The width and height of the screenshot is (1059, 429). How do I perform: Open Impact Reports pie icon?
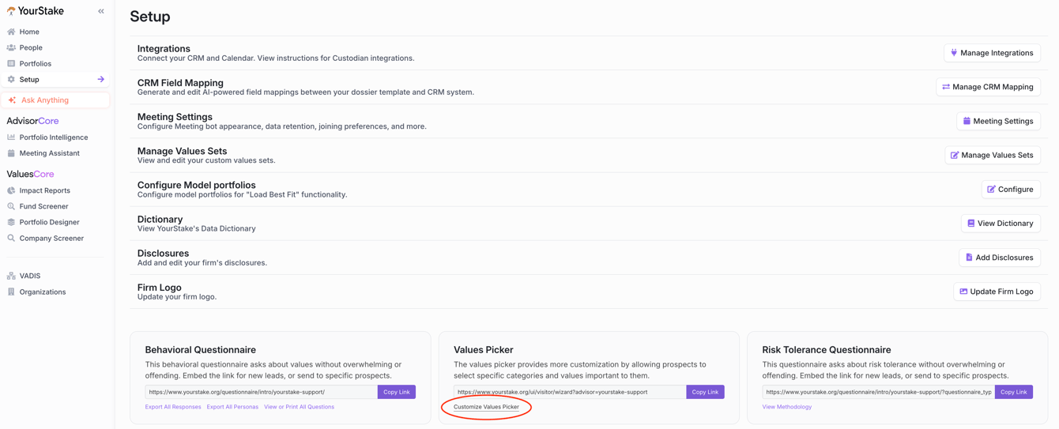click(x=11, y=190)
